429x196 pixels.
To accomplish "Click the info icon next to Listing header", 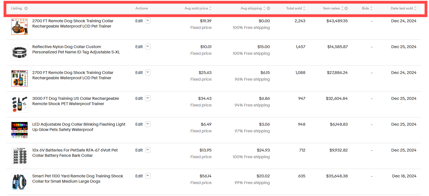I will (x=26, y=8).
